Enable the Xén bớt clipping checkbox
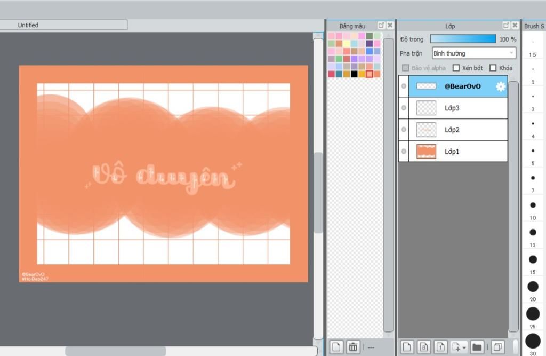Screen dimensions: 546x356 [456, 68]
